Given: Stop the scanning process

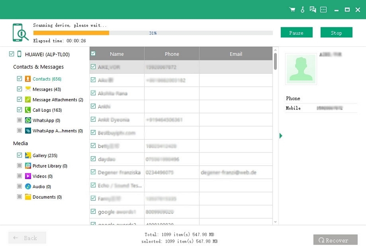Looking at the screenshot, I should pyautogui.click(x=336, y=33).
